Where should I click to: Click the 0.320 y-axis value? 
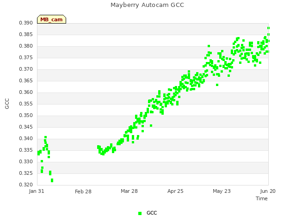pyautogui.click(x=26, y=185)
